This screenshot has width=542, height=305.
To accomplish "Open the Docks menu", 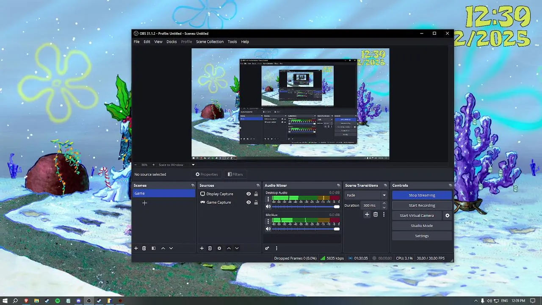I will coord(171,42).
